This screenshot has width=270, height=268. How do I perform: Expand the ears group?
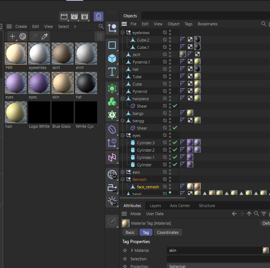(x=122, y=172)
